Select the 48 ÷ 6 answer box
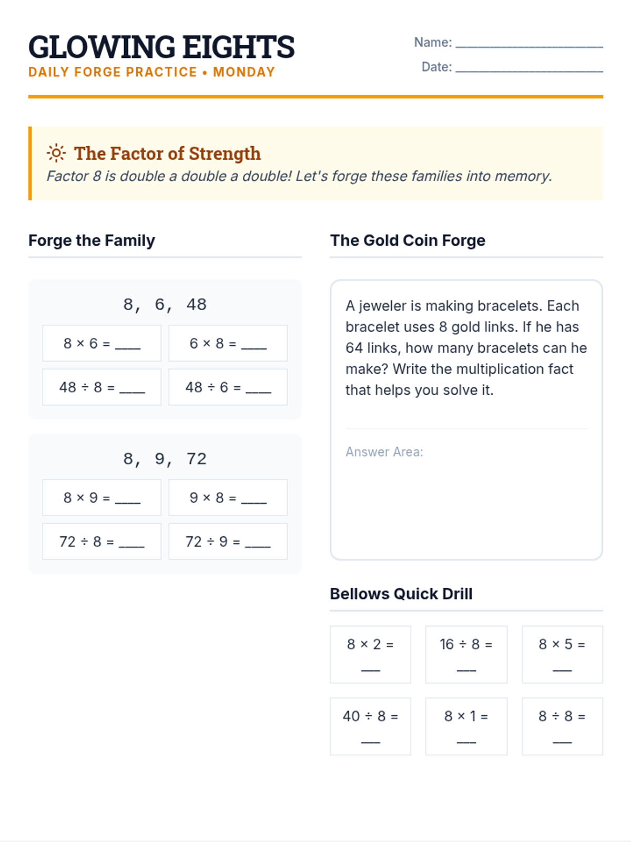The height and width of the screenshot is (842, 631). (x=228, y=387)
